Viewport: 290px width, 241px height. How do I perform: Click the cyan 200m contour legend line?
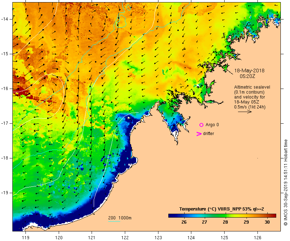114,221
